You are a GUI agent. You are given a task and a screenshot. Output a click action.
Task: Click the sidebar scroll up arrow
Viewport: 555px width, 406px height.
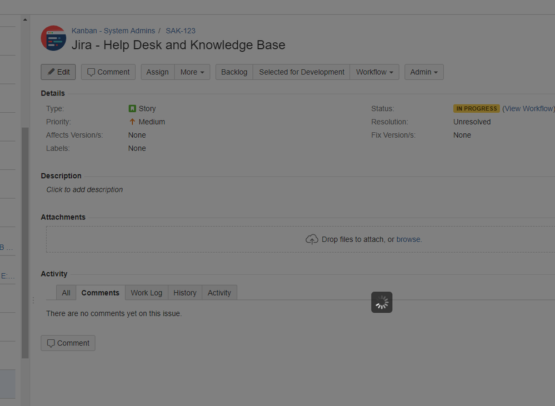point(25,20)
